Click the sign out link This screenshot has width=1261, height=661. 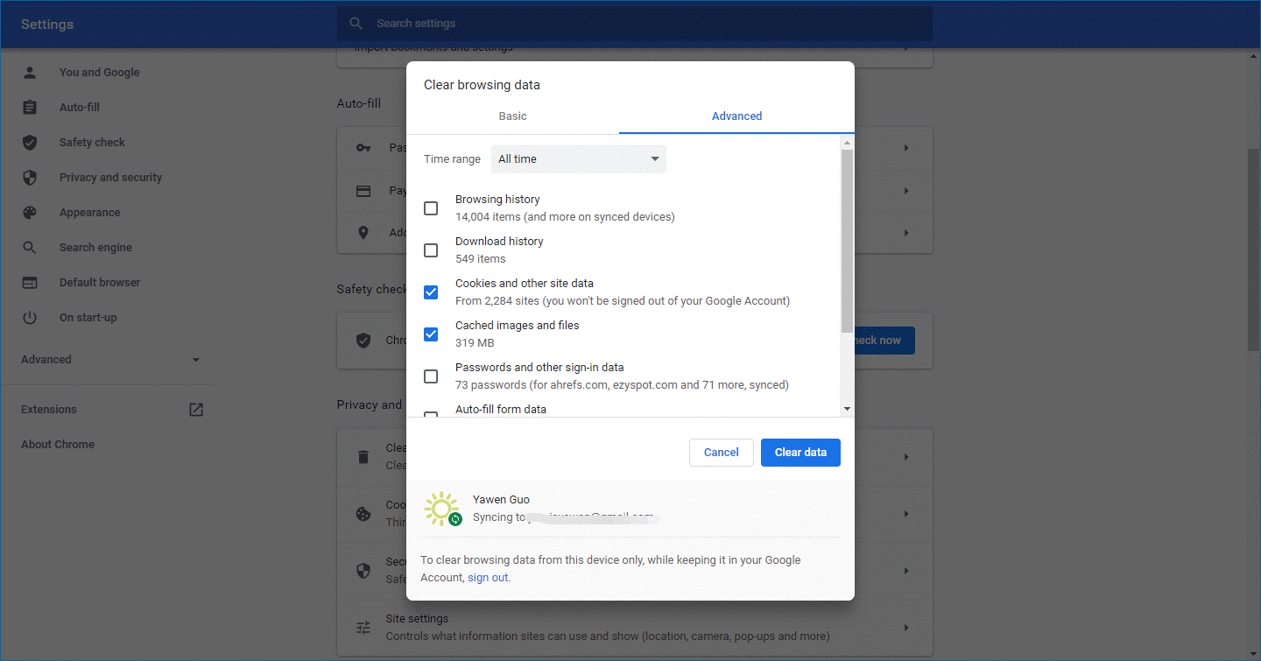tap(488, 577)
